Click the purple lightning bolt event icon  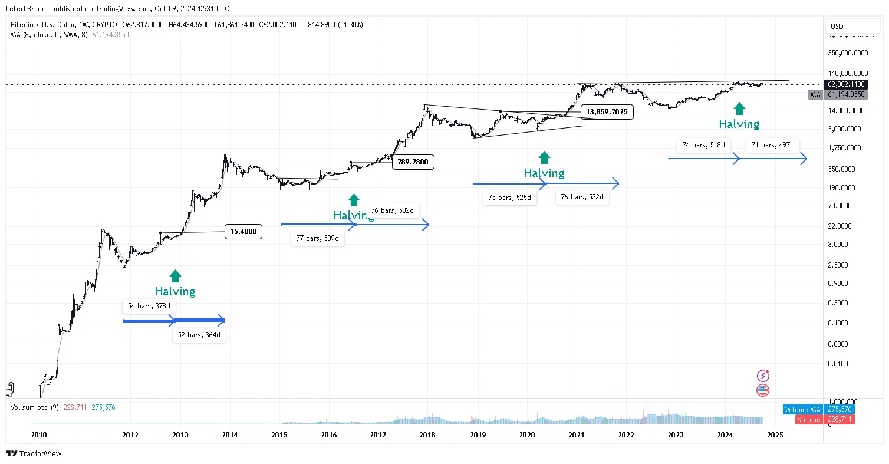pos(763,376)
